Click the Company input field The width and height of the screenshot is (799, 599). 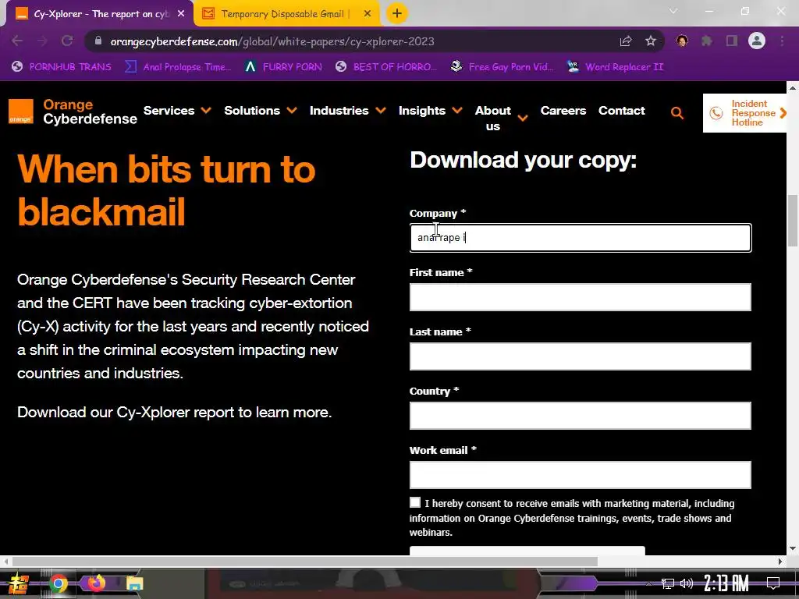[581, 238]
